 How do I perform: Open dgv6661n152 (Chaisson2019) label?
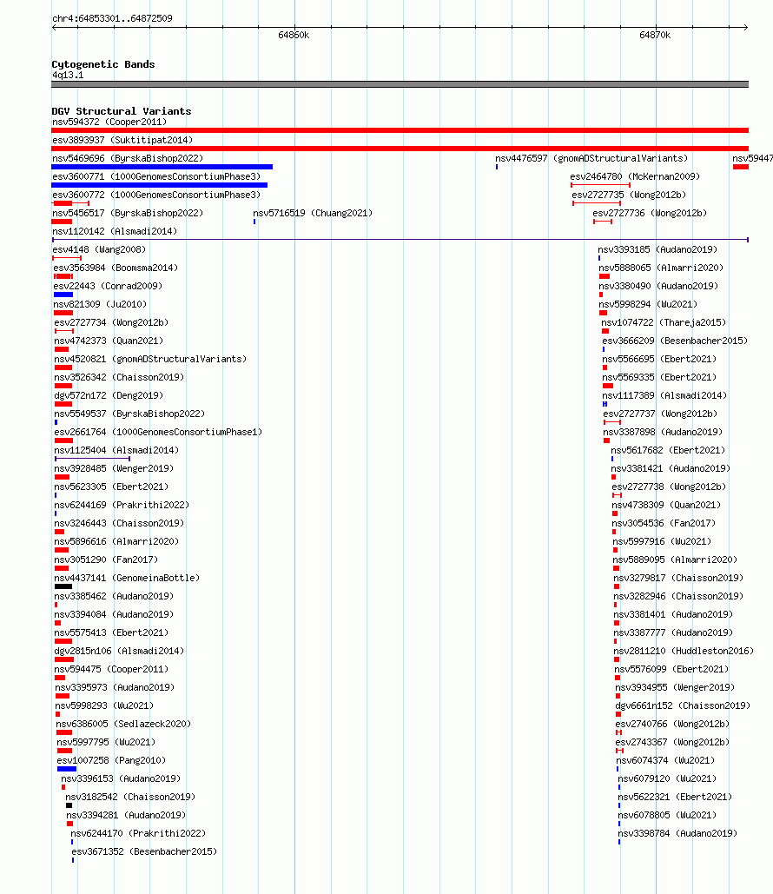[x=683, y=705]
